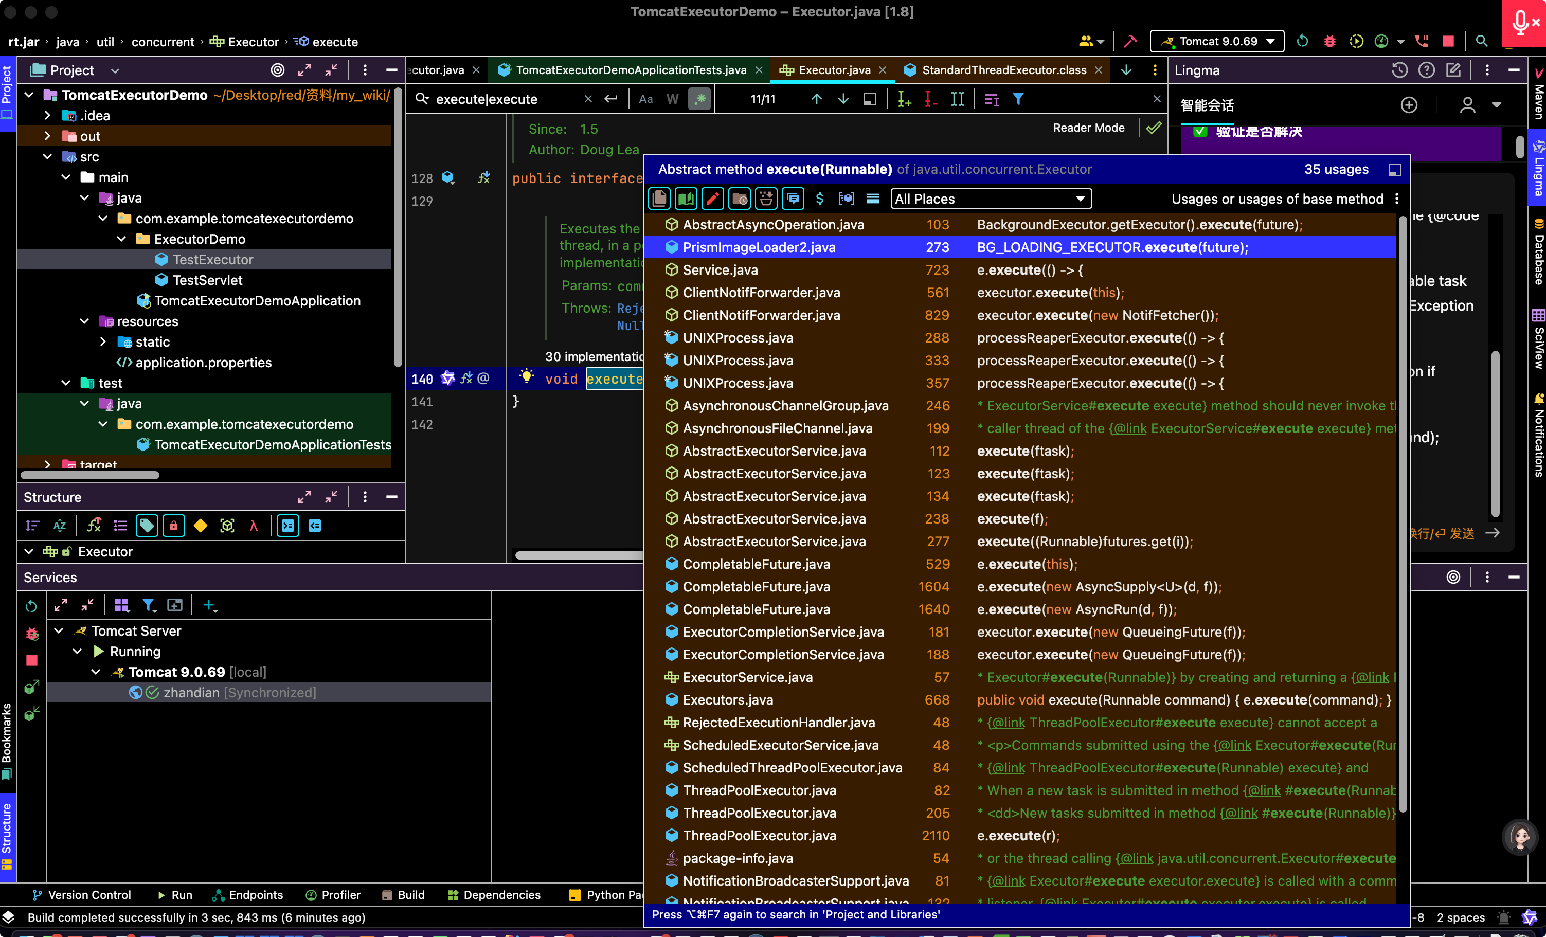Click red pencil write-access filter in usages popup

712,199
